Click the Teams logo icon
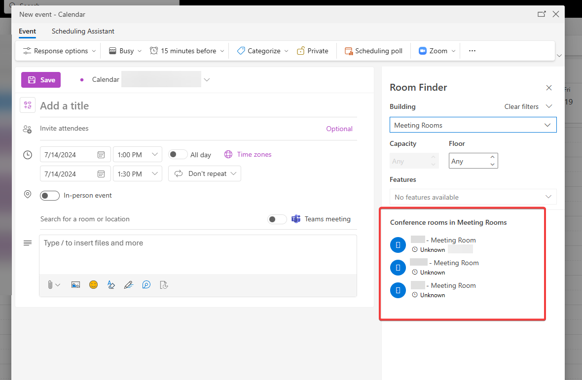Screen dimensions: 582x380 pyautogui.click(x=296, y=219)
